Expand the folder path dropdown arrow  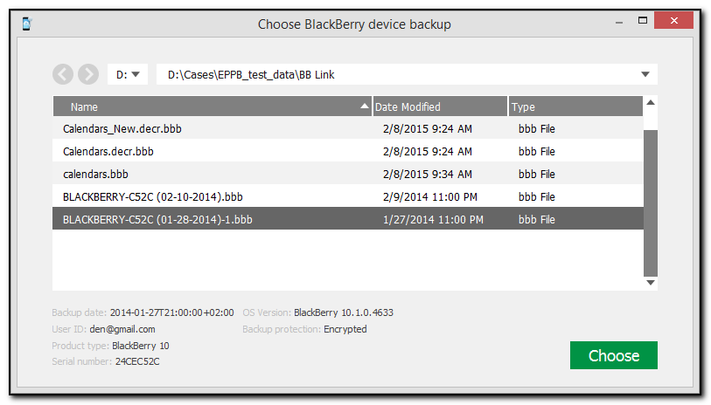tap(645, 74)
